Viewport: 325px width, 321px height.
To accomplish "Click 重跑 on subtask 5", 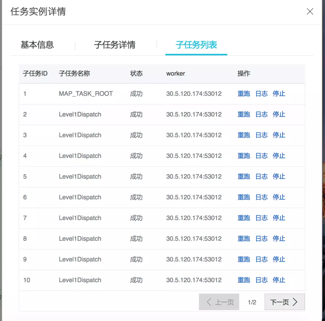I will (243, 177).
